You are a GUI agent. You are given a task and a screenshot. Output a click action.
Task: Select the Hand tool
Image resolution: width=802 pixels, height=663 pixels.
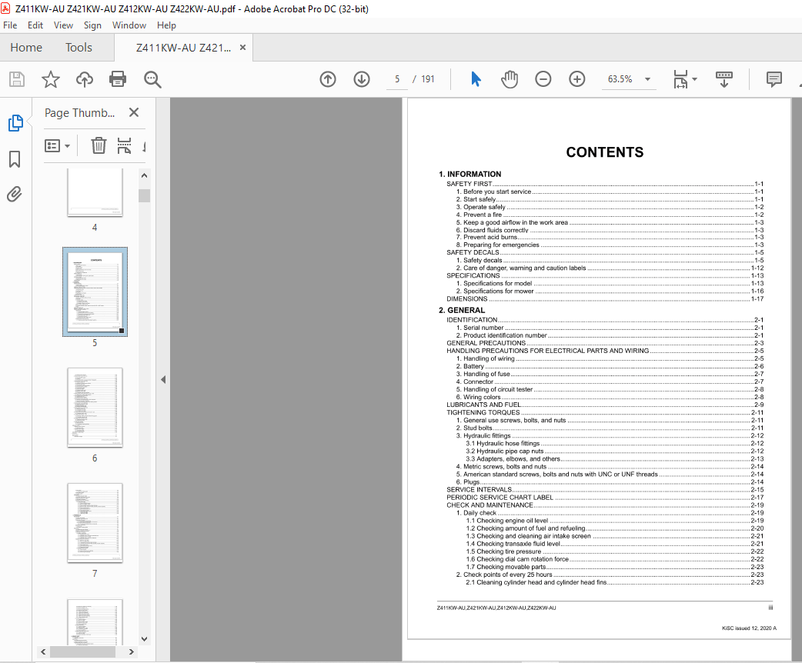510,79
